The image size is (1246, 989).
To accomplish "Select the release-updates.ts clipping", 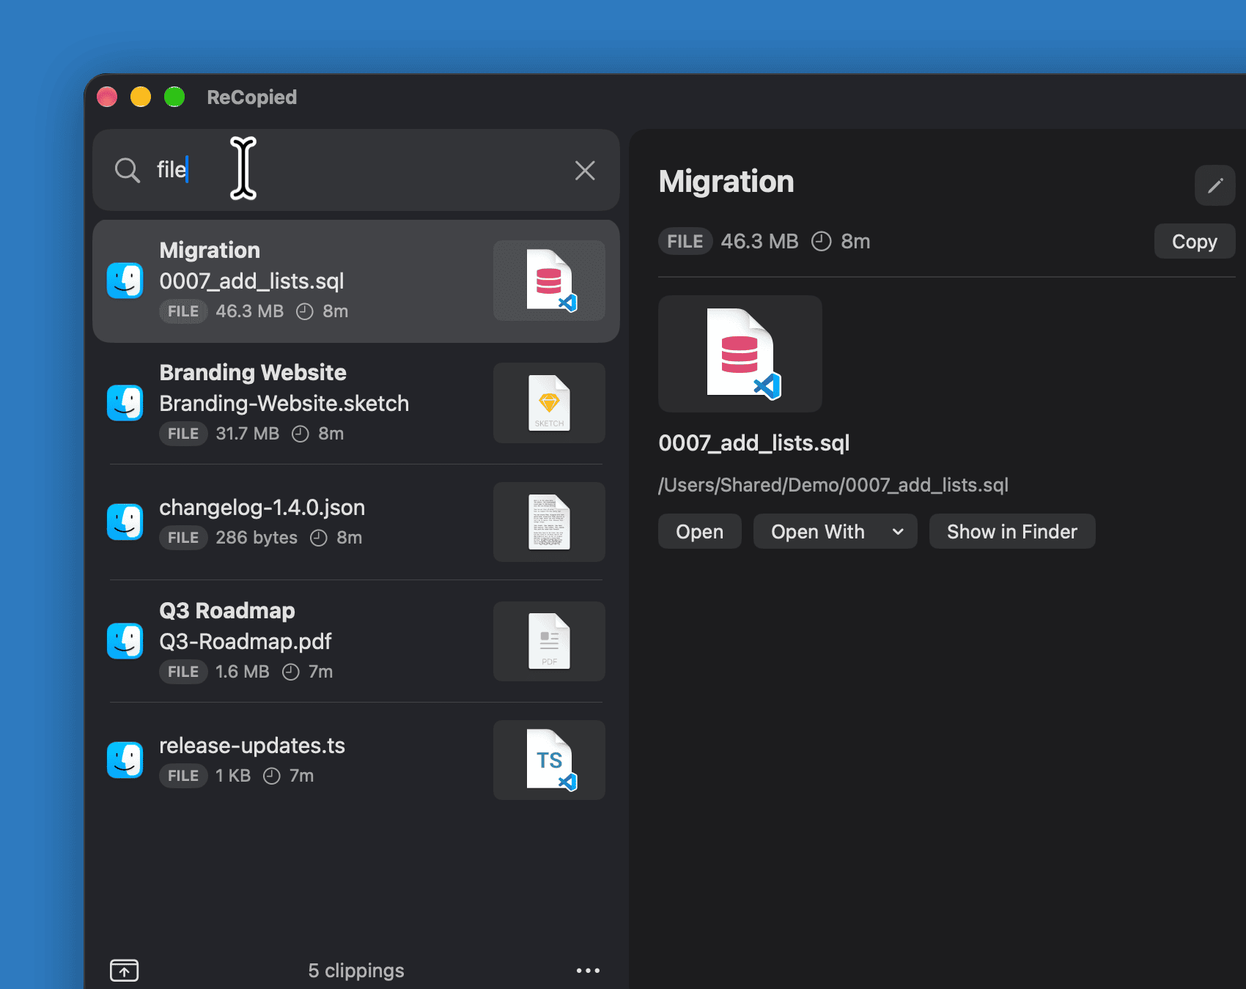I will tap(356, 760).
